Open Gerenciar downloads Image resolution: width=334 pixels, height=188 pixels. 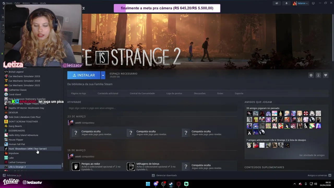[x=164, y=175]
